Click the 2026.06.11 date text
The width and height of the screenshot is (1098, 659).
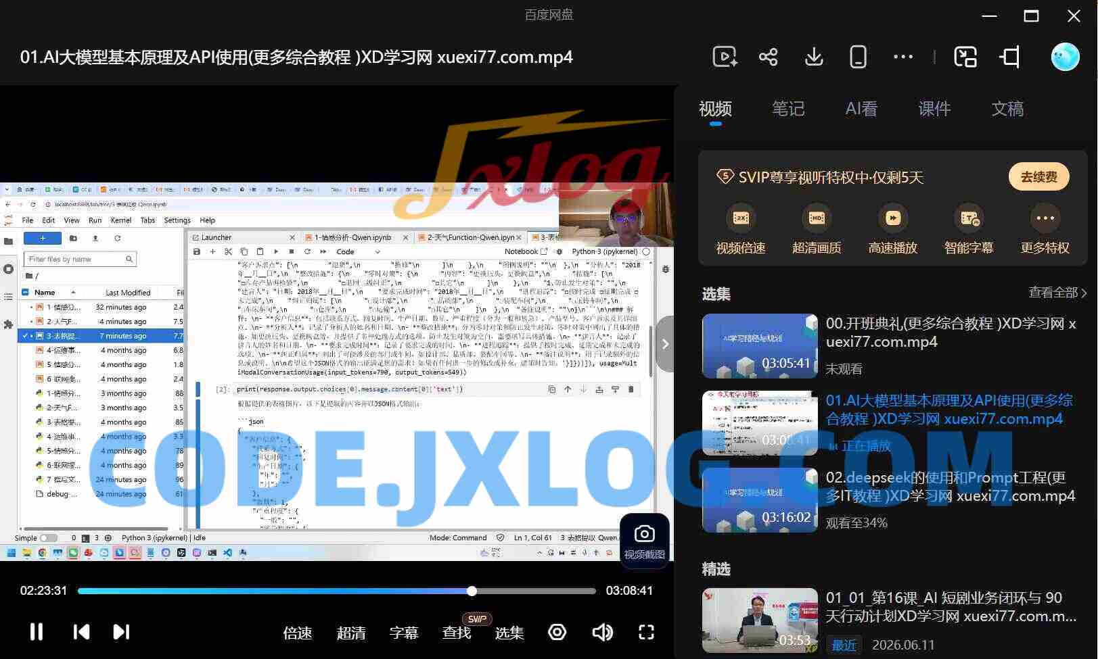pyautogui.click(x=903, y=645)
